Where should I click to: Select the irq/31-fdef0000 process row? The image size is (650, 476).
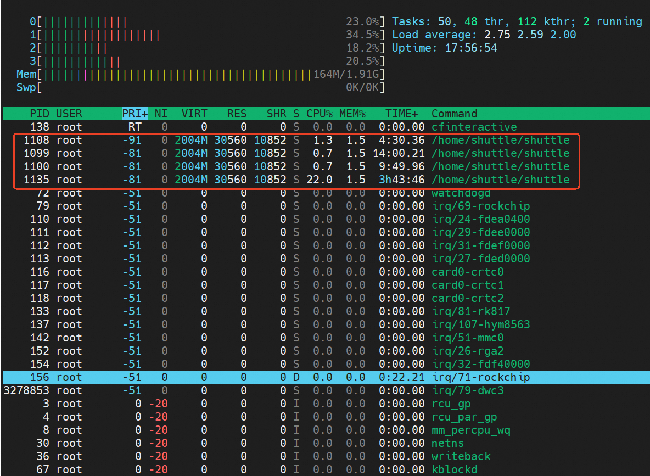point(326,245)
